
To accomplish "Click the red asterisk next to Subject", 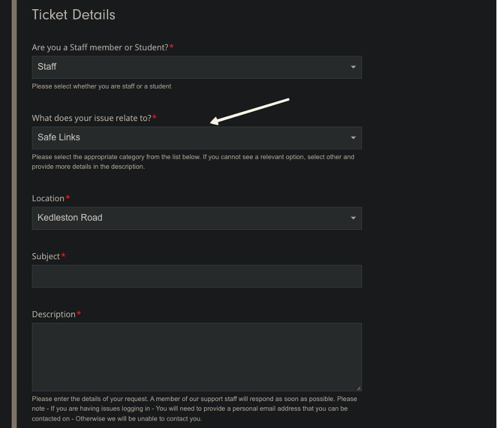I will (63, 256).
